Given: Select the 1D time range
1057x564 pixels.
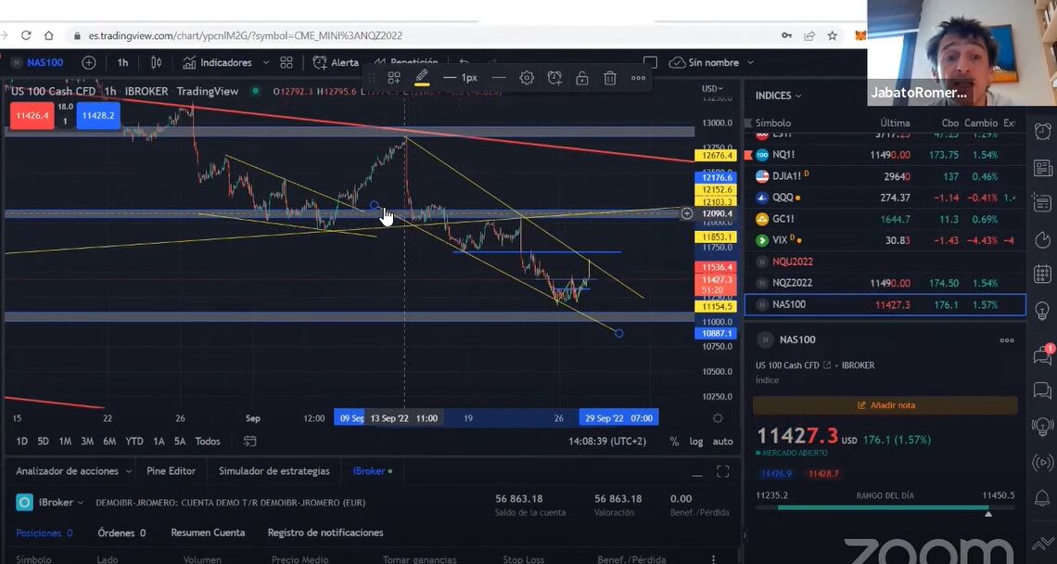Looking at the screenshot, I should coord(21,442).
